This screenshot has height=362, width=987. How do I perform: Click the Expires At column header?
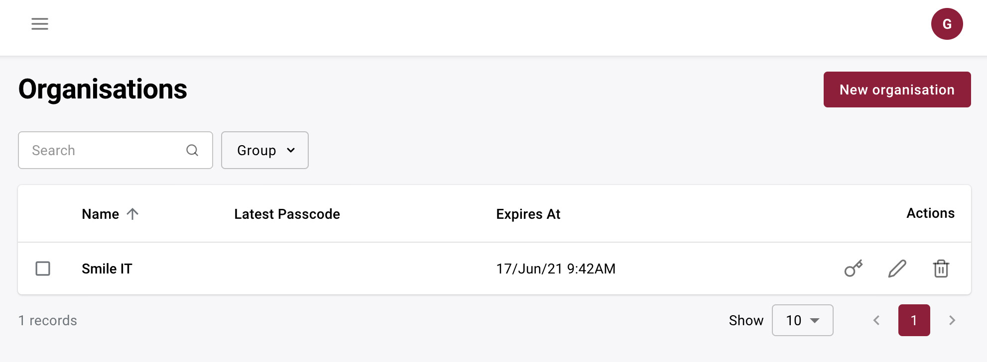528,214
